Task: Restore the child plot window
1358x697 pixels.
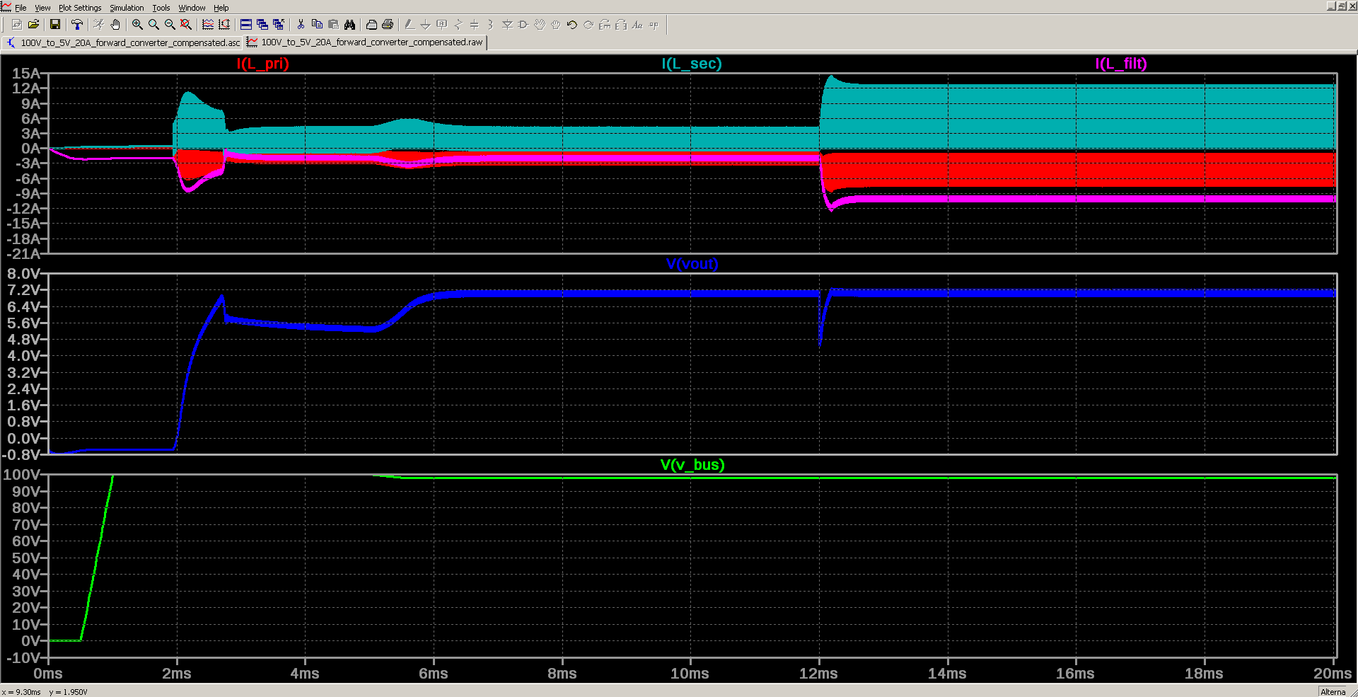Action: click(x=1342, y=6)
